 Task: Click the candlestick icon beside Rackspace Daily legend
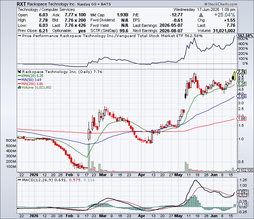point(20,72)
